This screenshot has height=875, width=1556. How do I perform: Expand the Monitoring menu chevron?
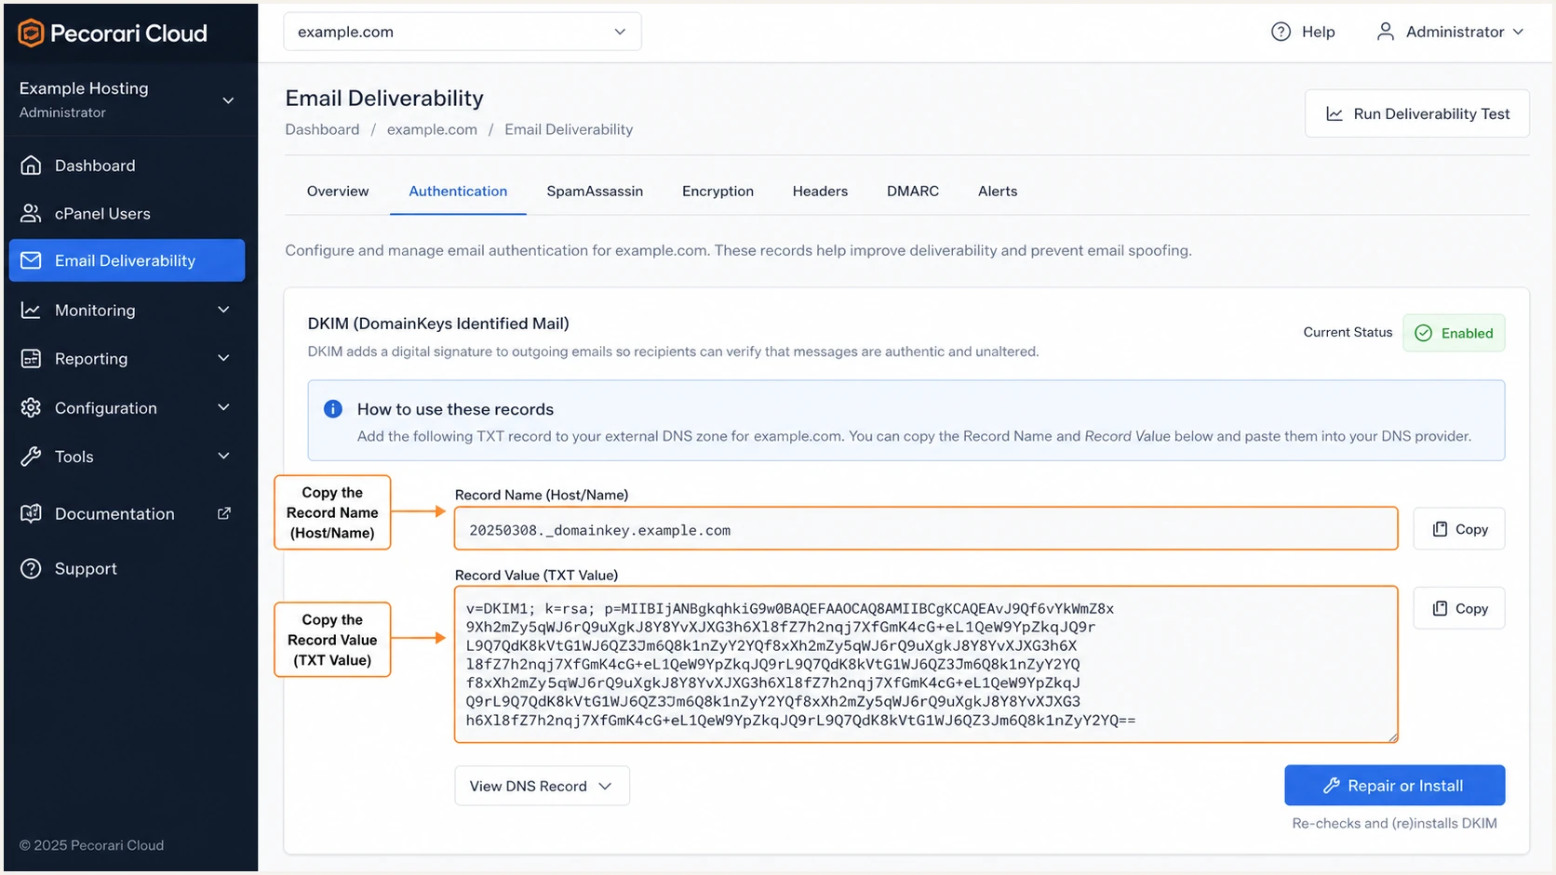223,310
